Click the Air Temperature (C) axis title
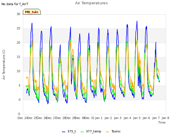Viewport: 183px width, 137px height. [x=4, y=65]
